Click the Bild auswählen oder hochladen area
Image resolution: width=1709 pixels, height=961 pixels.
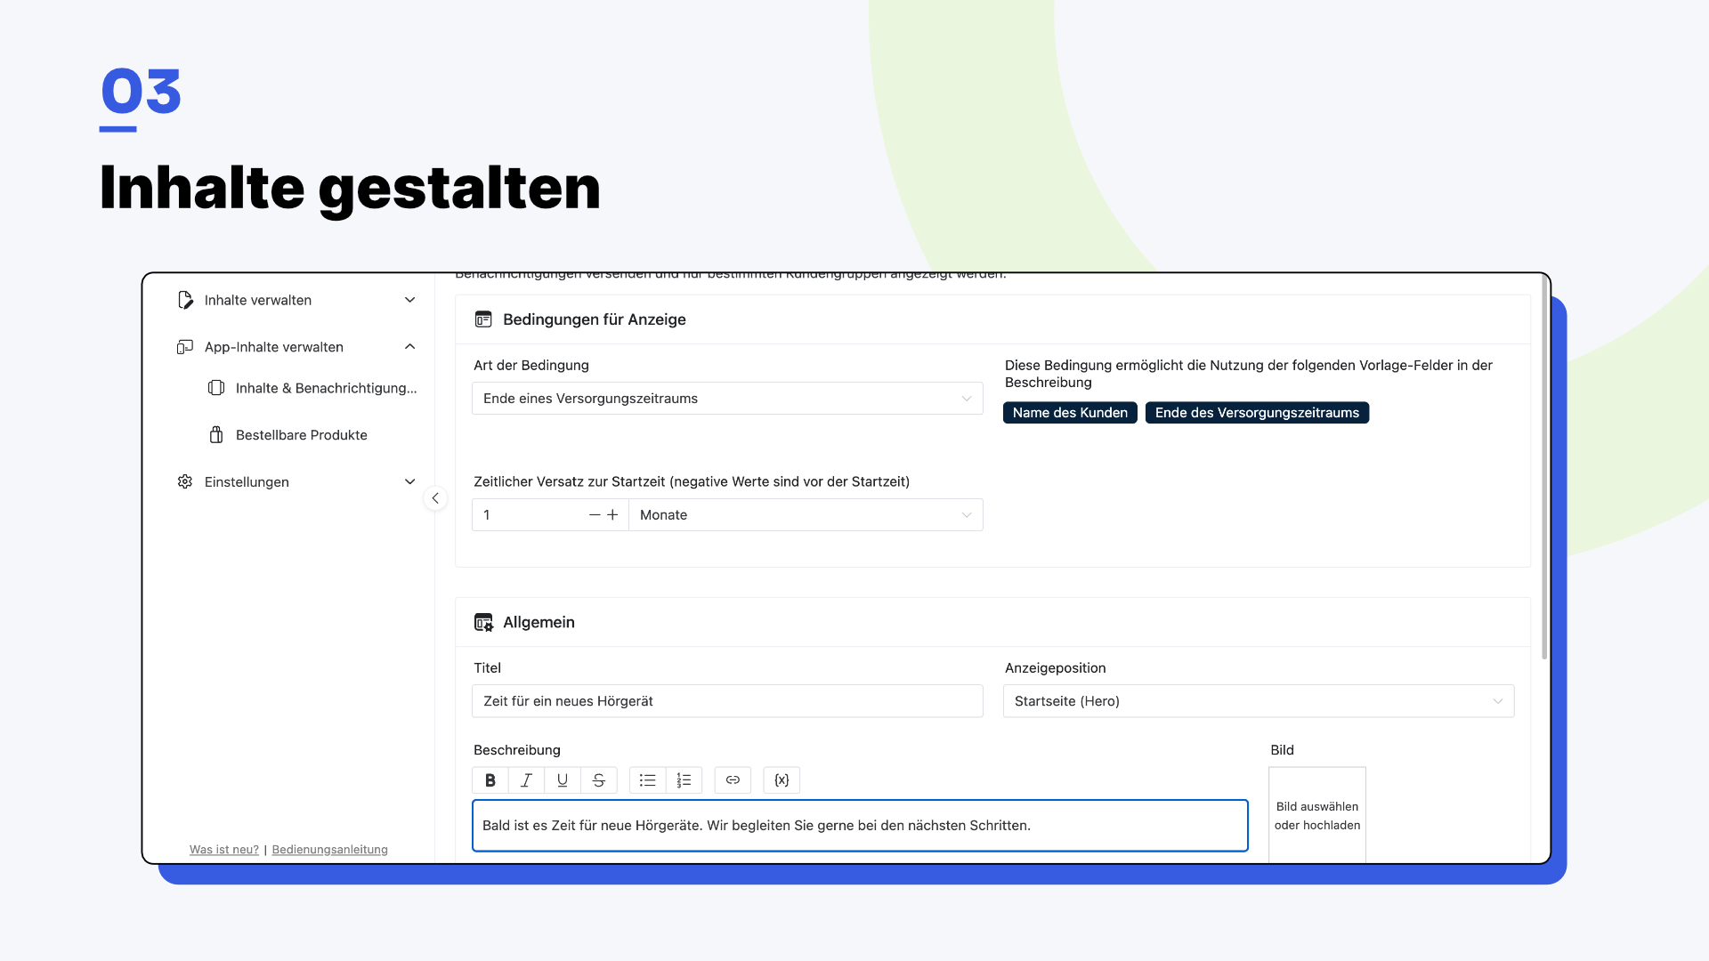tap(1317, 815)
